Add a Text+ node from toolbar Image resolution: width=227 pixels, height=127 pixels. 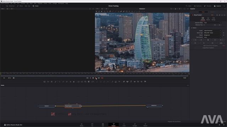click(52, 81)
